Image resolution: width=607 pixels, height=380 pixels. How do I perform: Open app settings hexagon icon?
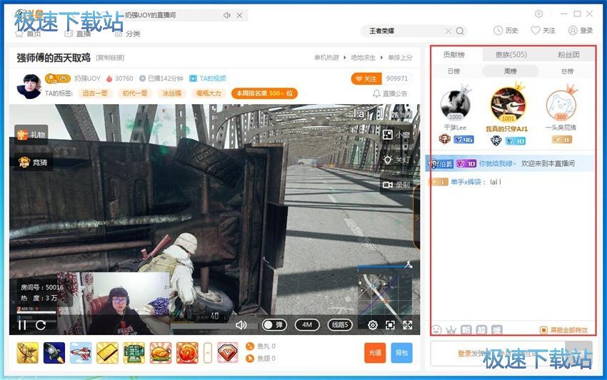tap(538, 14)
